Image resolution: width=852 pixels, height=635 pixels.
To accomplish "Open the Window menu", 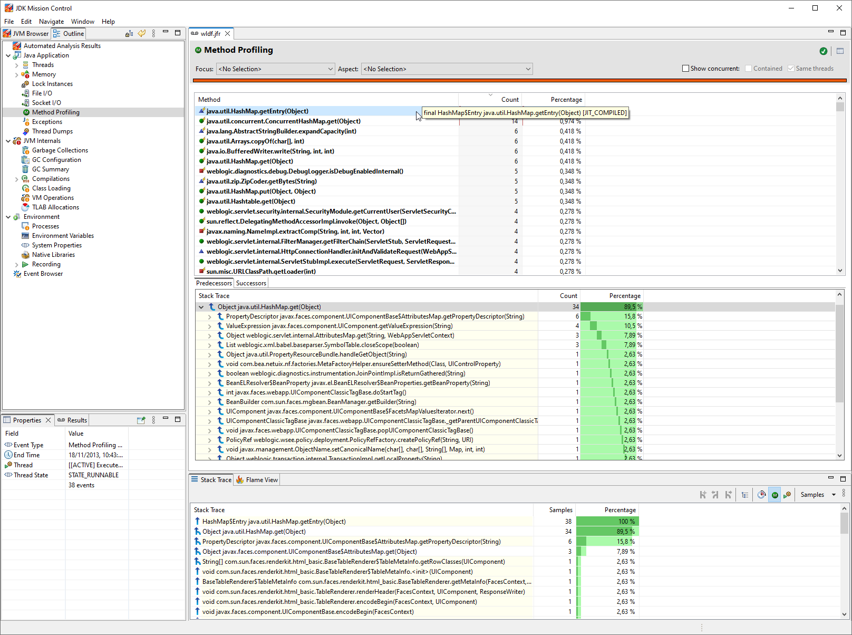I will 83,22.
